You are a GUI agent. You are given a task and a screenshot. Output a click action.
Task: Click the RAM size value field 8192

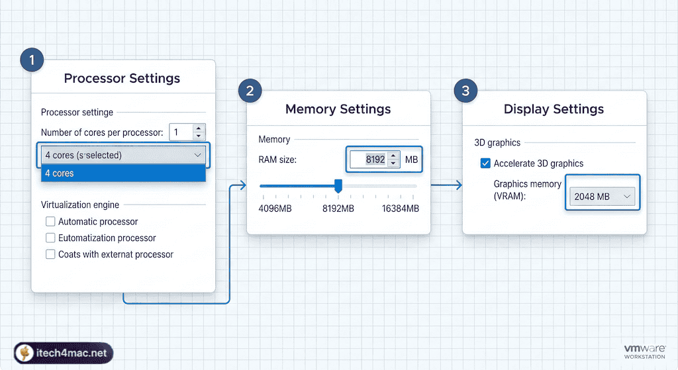[x=369, y=160]
